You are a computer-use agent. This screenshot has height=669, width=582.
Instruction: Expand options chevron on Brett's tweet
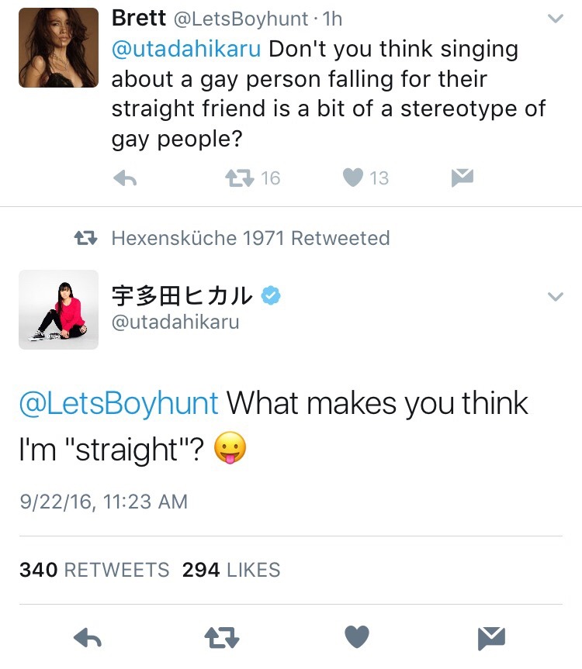(x=555, y=19)
